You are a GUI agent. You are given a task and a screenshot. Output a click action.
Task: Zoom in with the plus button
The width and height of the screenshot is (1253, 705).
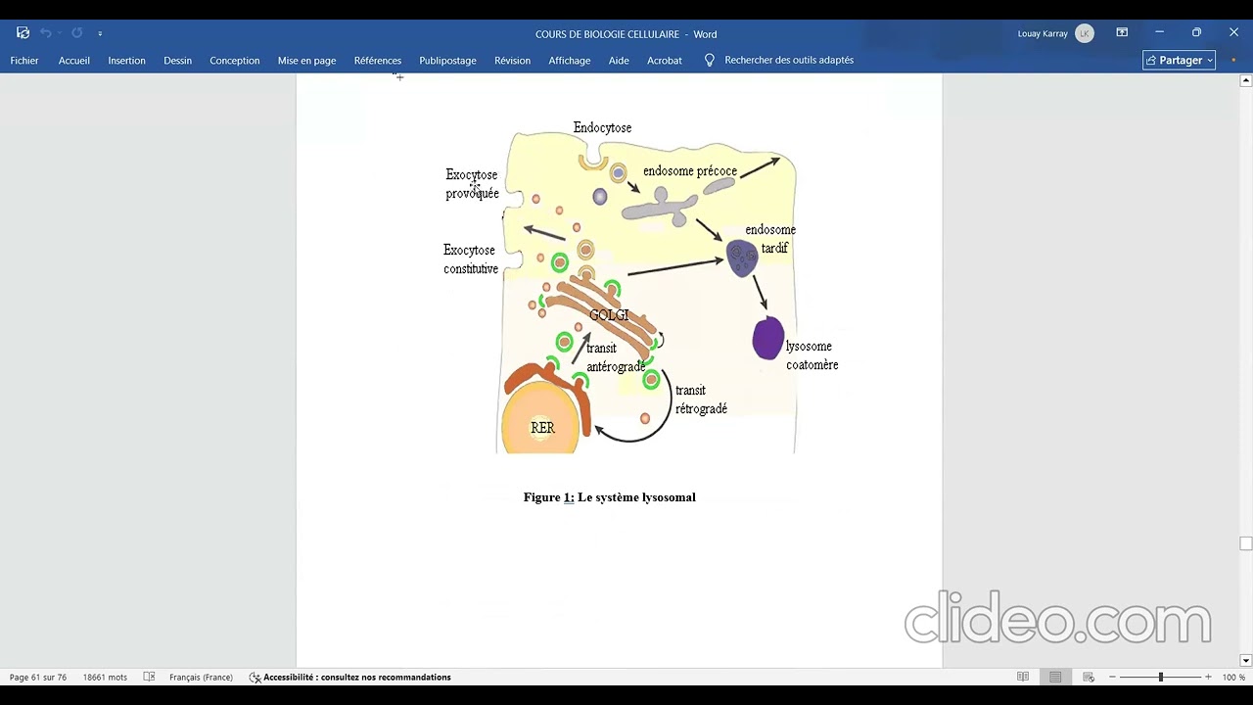[1208, 678]
